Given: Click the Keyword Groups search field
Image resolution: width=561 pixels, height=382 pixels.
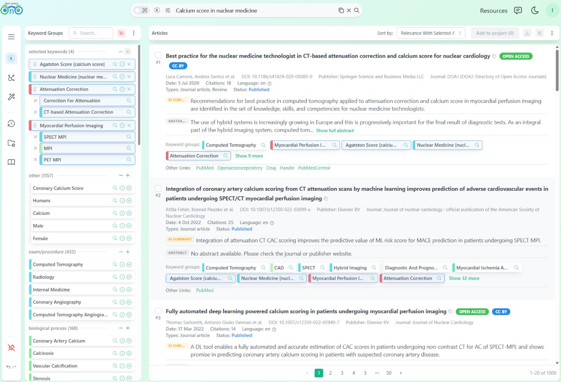Looking at the screenshot, I should click(92, 33).
